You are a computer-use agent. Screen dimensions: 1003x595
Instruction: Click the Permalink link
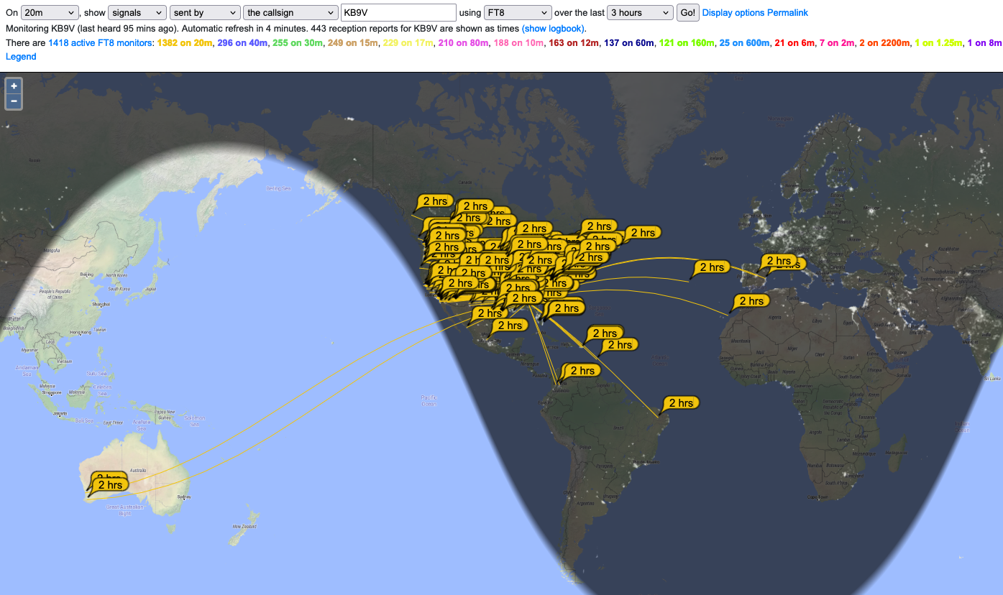click(x=787, y=13)
